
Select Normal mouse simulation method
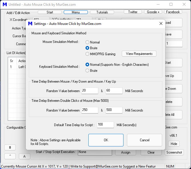click(x=93, y=42)
